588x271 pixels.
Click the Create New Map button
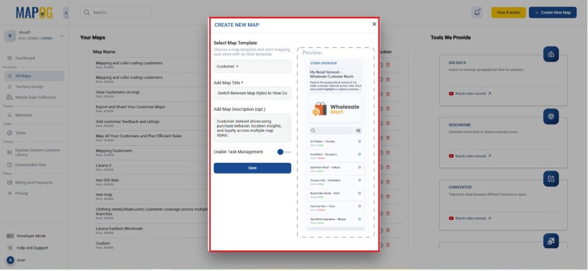point(553,13)
